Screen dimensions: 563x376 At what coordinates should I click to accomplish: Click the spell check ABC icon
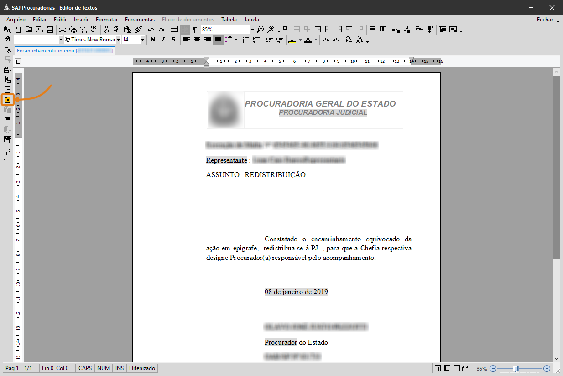click(x=94, y=30)
